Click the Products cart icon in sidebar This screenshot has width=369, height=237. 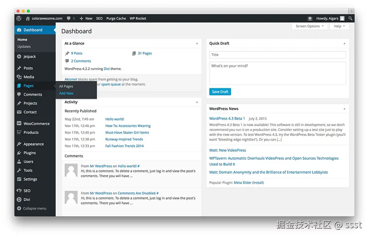pos(19,132)
